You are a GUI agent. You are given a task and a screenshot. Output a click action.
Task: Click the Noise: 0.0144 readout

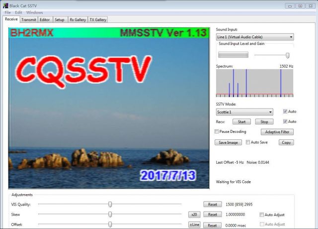[258, 162]
